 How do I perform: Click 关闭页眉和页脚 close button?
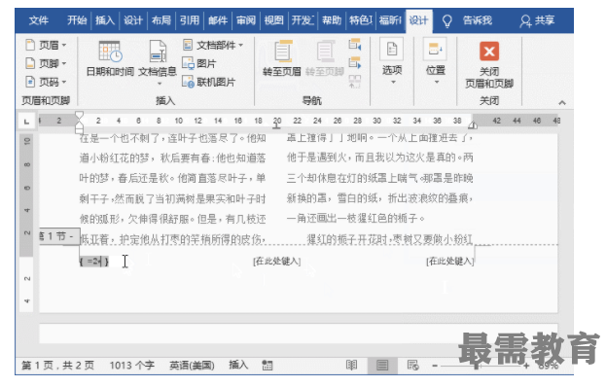[x=489, y=65]
